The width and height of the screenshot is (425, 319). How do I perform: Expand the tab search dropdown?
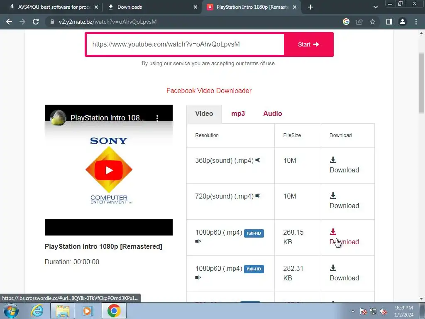pyautogui.click(x=375, y=7)
